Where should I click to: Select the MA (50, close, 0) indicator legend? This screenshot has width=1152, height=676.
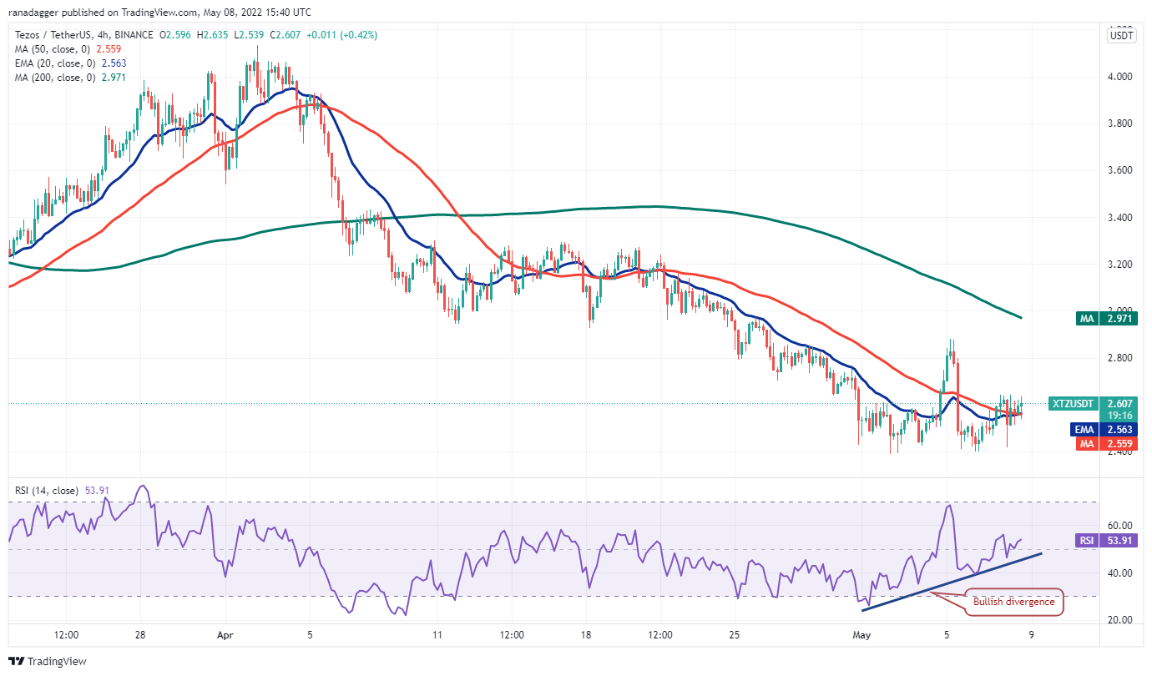(x=63, y=49)
